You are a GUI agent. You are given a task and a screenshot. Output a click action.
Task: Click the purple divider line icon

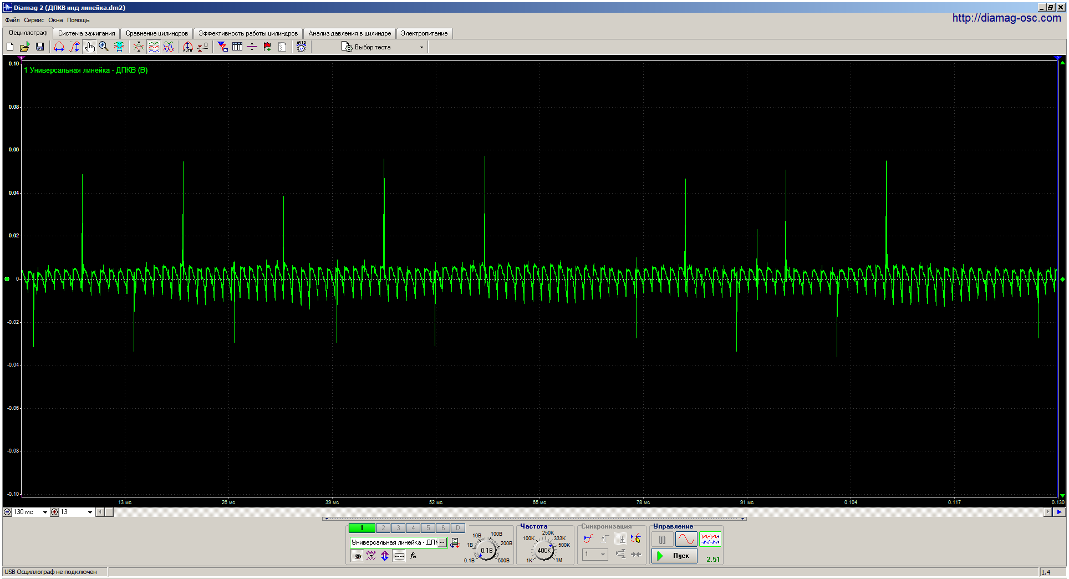coord(252,47)
